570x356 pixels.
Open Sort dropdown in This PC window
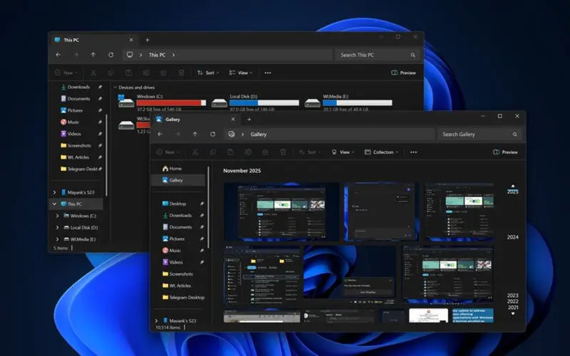[x=208, y=73]
